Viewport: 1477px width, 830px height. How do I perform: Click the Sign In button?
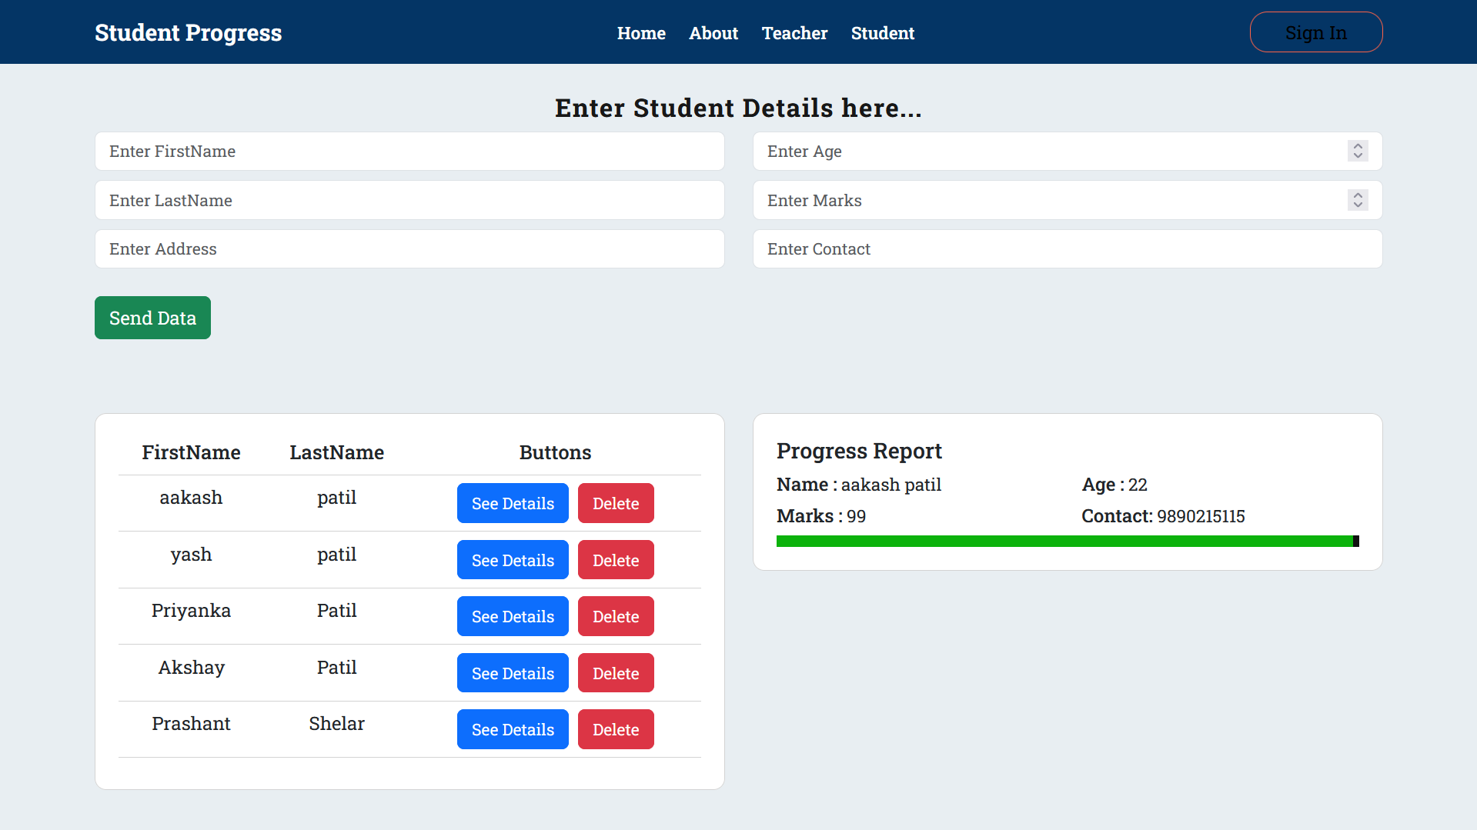pos(1316,32)
